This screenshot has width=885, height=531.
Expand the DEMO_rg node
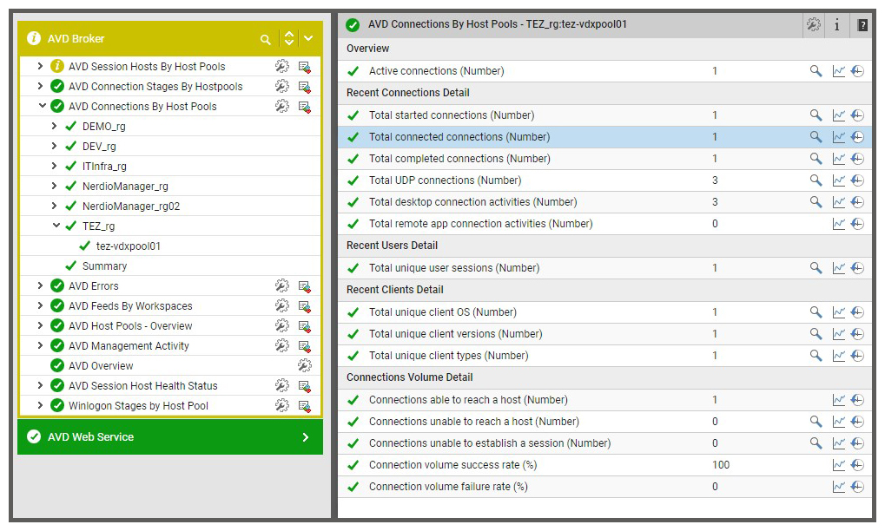pos(54,126)
